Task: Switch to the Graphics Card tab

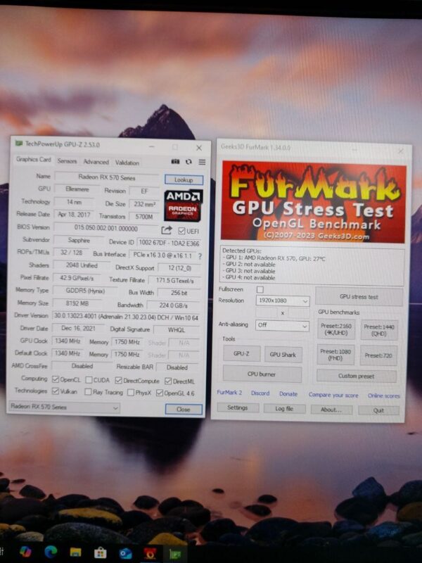Action: click(x=33, y=160)
